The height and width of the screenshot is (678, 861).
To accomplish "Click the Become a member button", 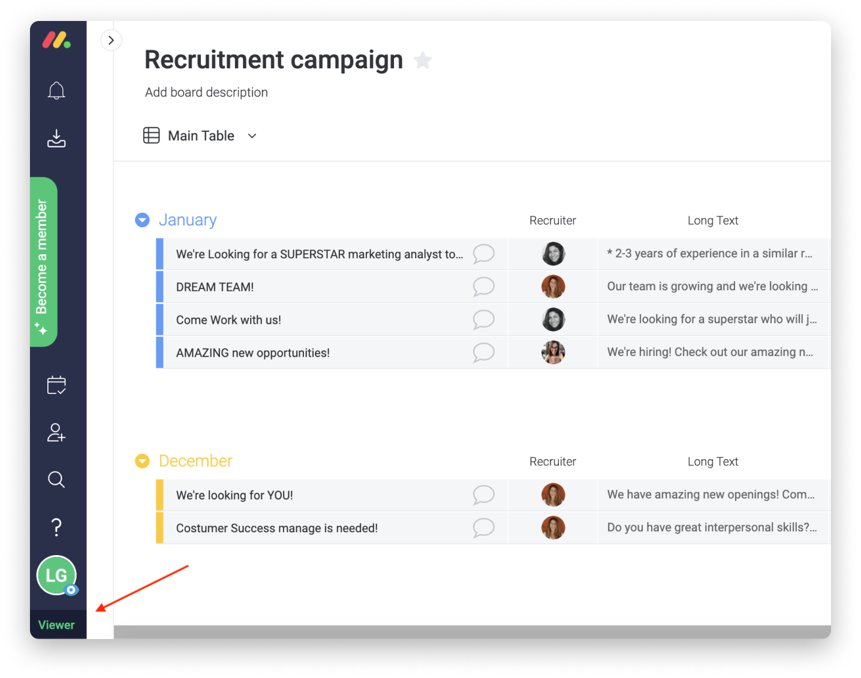I will [x=44, y=262].
